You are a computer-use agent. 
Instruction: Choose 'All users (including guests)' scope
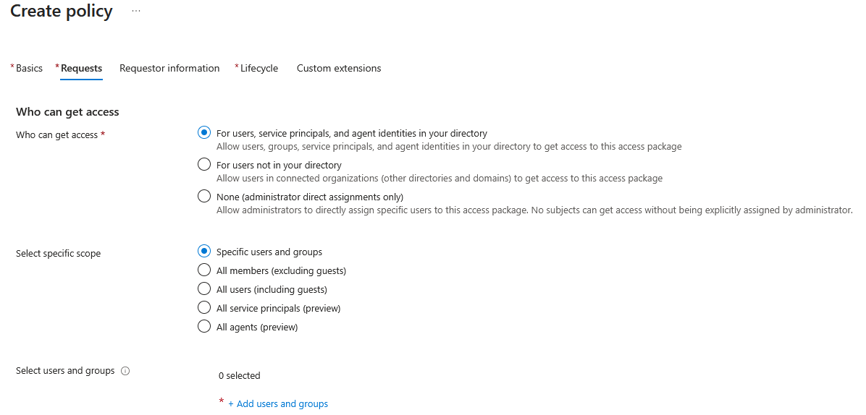tap(204, 289)
